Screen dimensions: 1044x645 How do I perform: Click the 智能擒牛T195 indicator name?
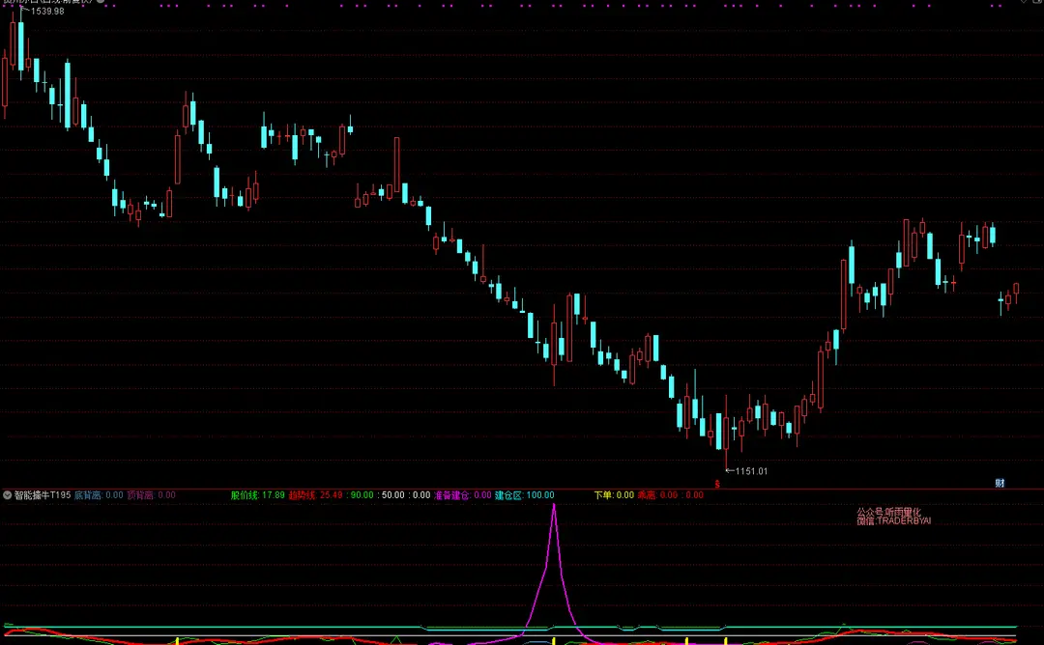43,495
